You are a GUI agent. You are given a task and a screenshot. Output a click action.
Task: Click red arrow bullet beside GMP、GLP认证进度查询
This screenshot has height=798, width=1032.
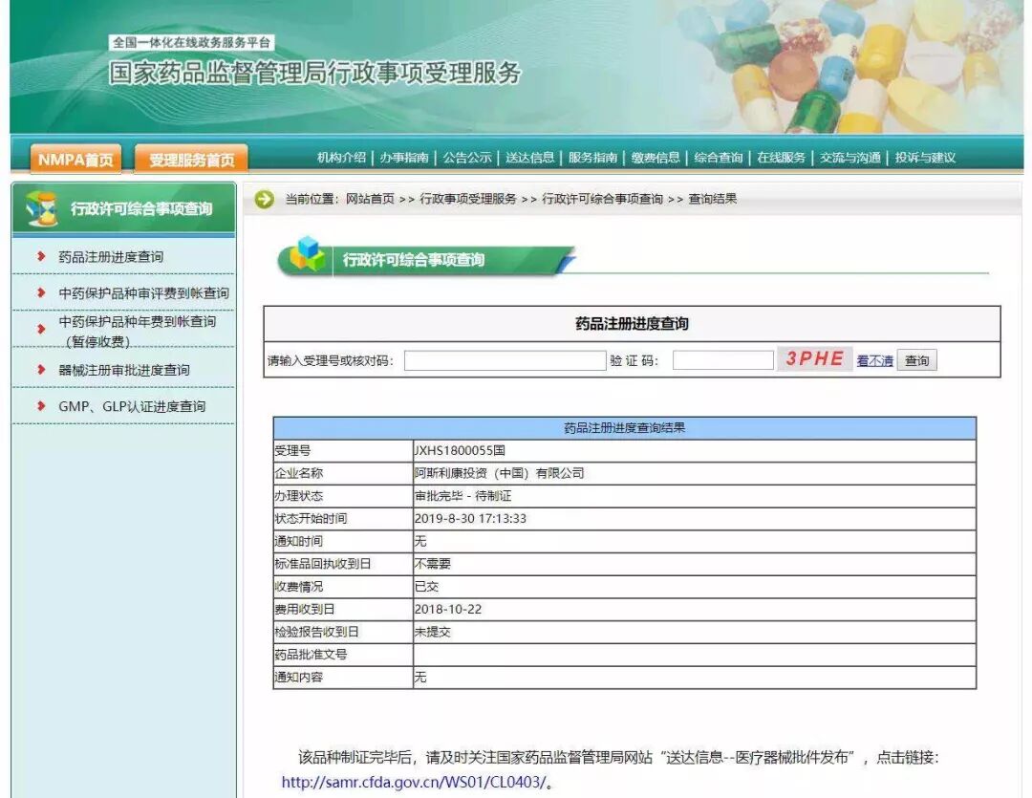click(x=41, y=405)
